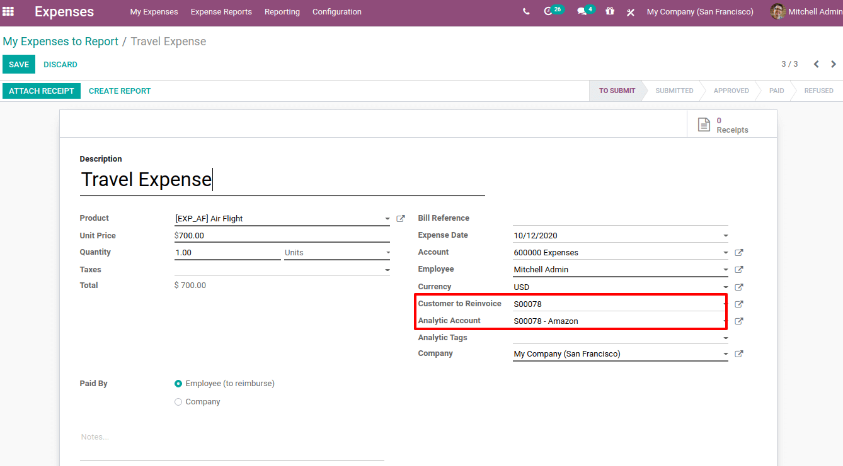Open external link for Currency field
This screenshot has width=843, height=466.
pos(739,287)
